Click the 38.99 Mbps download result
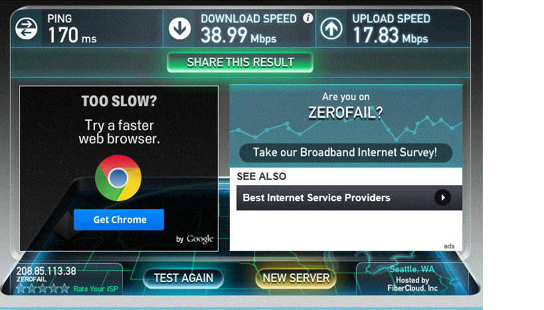 click(x=238, y=35)
